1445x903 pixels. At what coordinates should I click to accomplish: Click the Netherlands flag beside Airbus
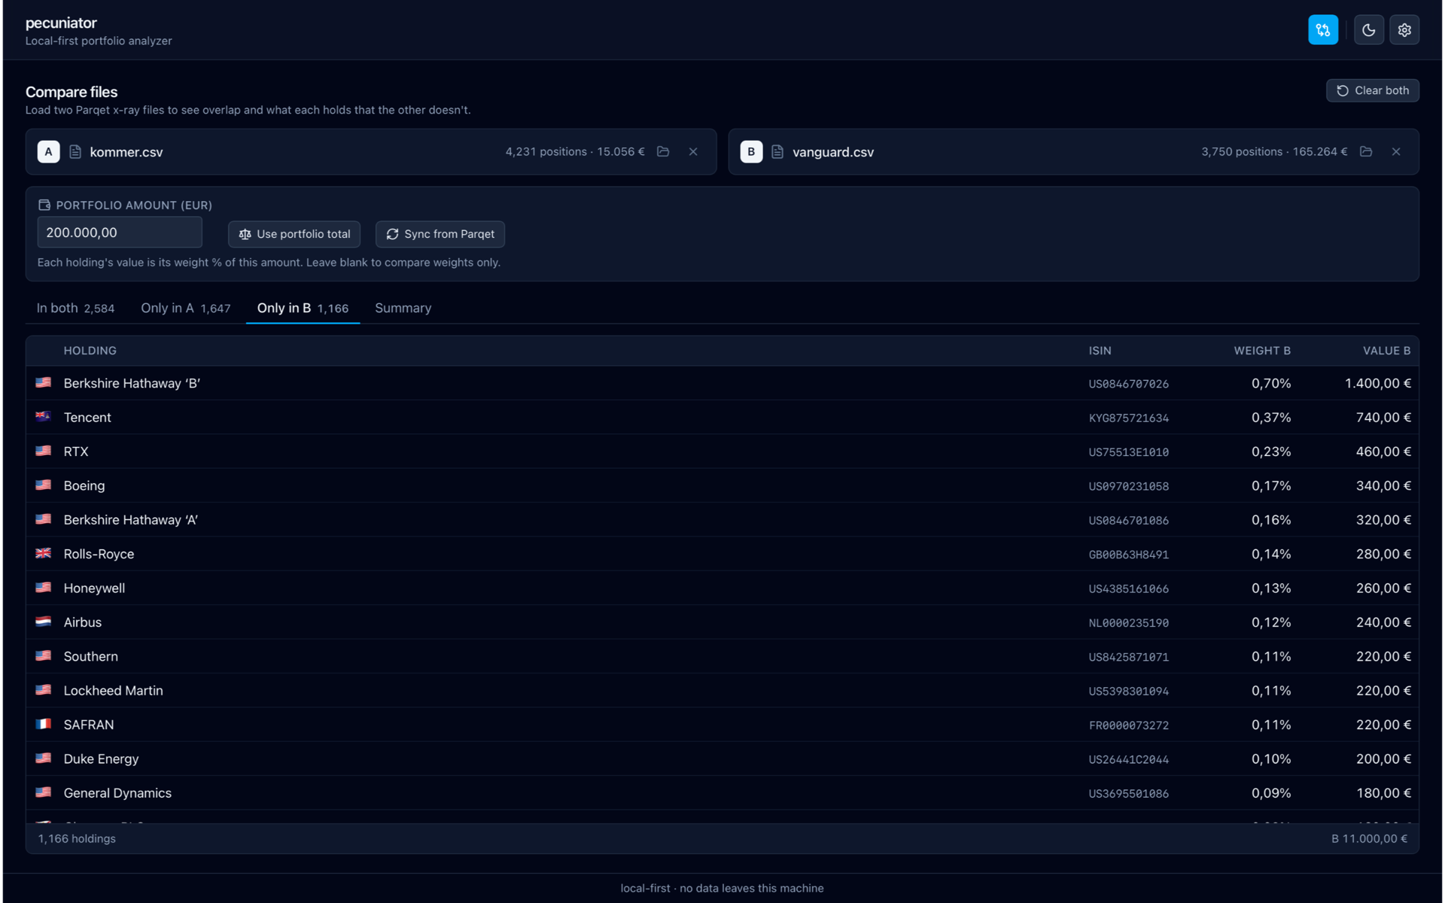pos(44,622)
